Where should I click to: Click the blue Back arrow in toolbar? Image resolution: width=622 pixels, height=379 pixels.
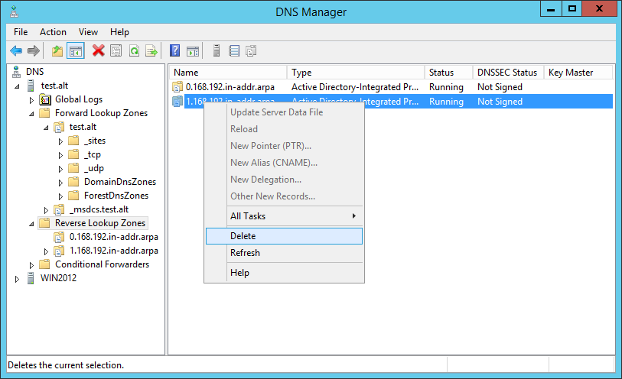pyautogui.click(x=16, y=51)
